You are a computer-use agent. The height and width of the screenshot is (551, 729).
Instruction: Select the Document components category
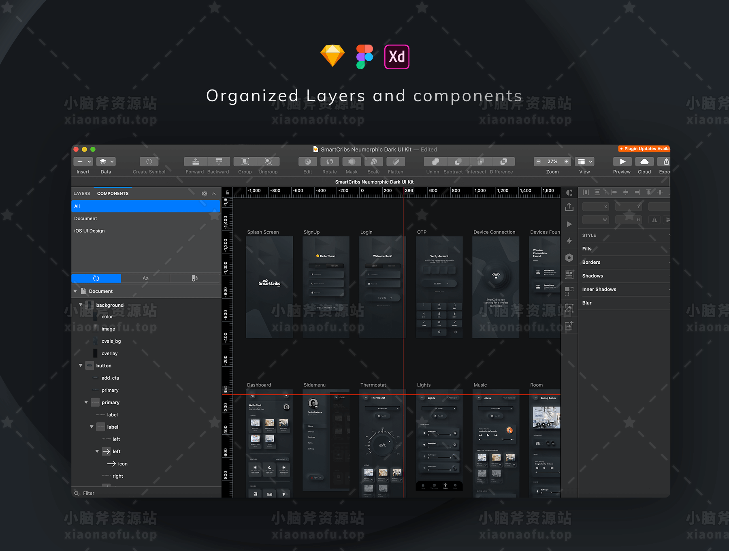point(146,218)
